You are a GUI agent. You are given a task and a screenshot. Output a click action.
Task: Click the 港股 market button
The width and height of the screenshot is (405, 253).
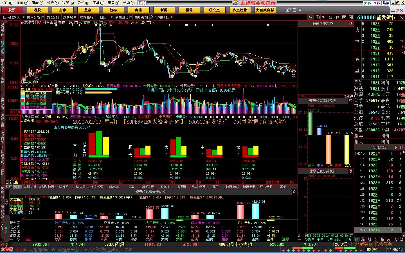click(x=37, y=10)
